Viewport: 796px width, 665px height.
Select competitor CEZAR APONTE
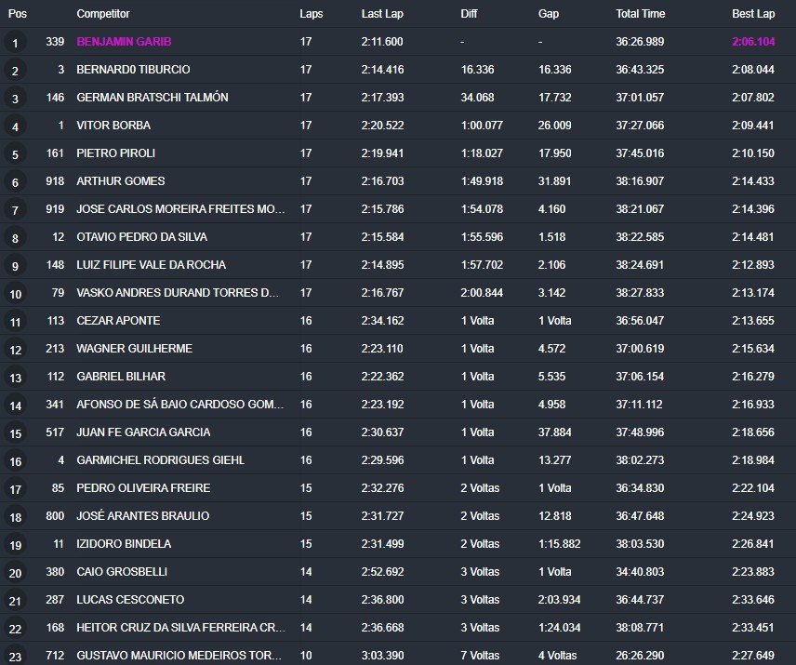click(x=118, y=321)
